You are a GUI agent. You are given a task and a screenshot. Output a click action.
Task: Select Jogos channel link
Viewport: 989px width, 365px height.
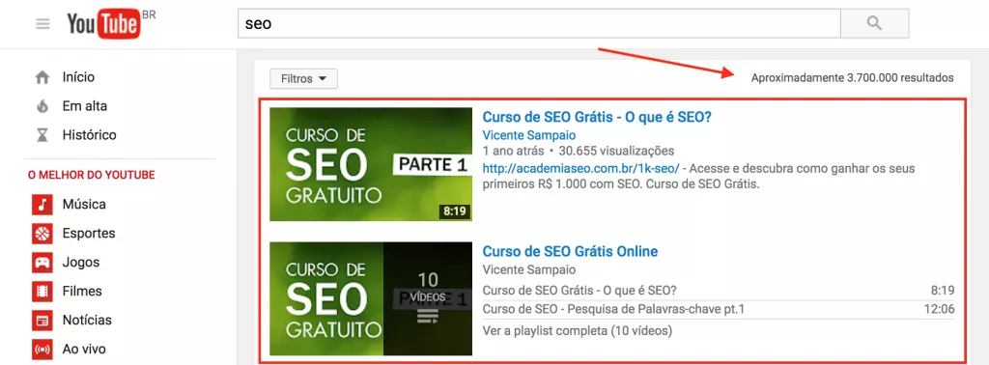point(81,263)
